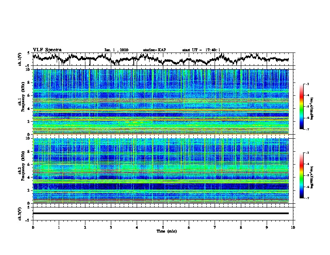Click the "3" tick on the time axis
This screenshot has width=330, height=255.
coord(111,227)
